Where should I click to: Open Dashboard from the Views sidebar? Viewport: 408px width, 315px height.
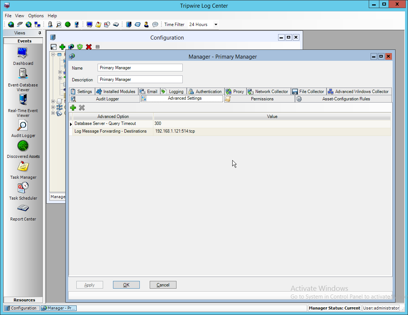pos(23,56)
